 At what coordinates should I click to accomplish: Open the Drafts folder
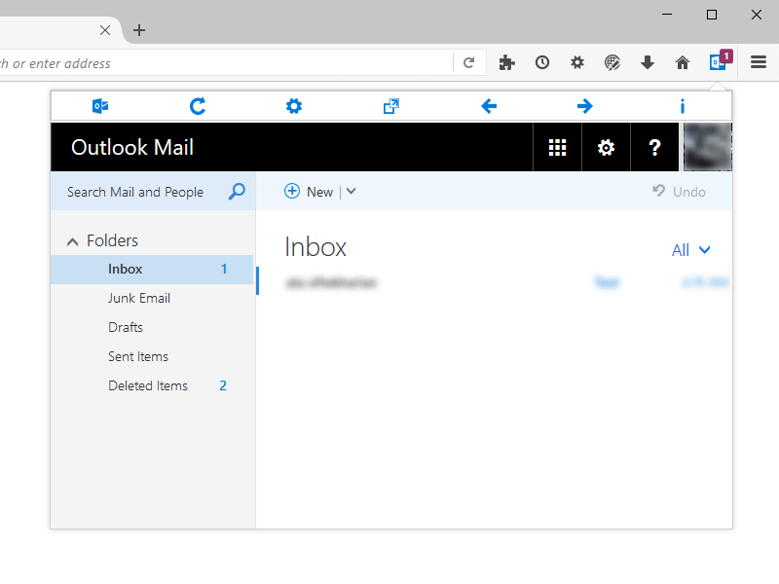(x=152, y=327)
